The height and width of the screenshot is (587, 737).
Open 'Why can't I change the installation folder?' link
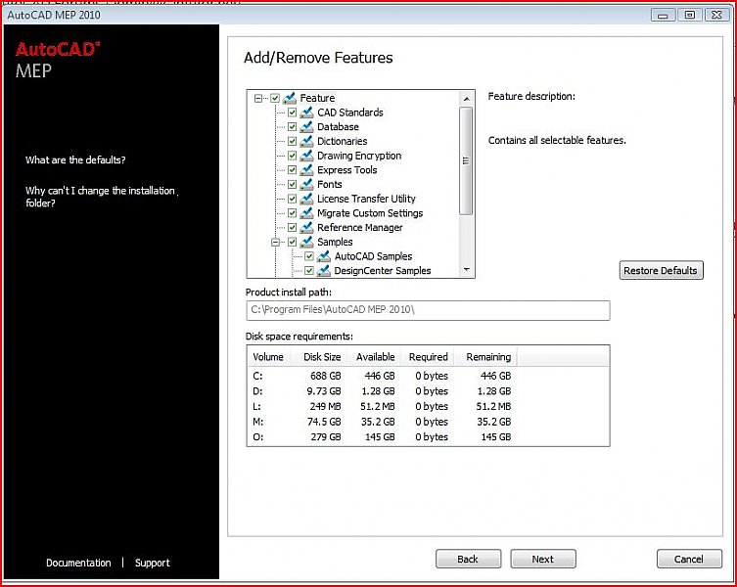[101, 197]
